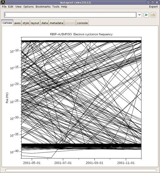
Task: Switch to the axes tab
Action: [17, 23]
